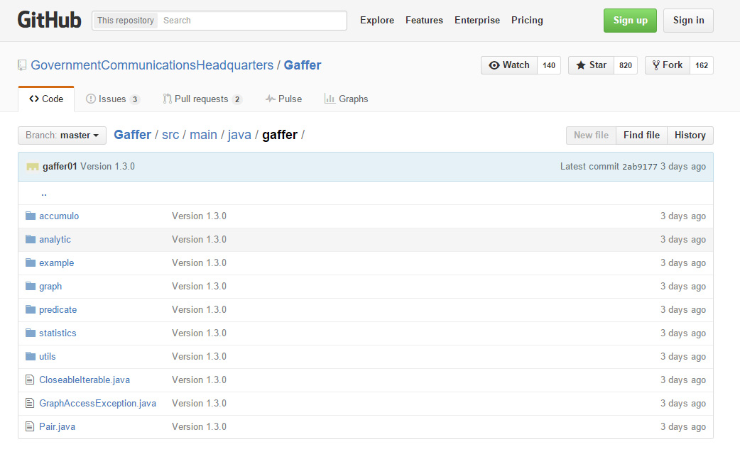Click the analytic folder icon
Viewport: 740px width, 459px height.
31,239
